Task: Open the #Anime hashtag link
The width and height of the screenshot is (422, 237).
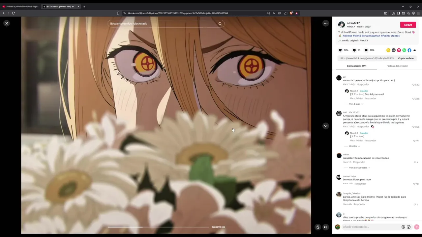Action: (385, 36)
